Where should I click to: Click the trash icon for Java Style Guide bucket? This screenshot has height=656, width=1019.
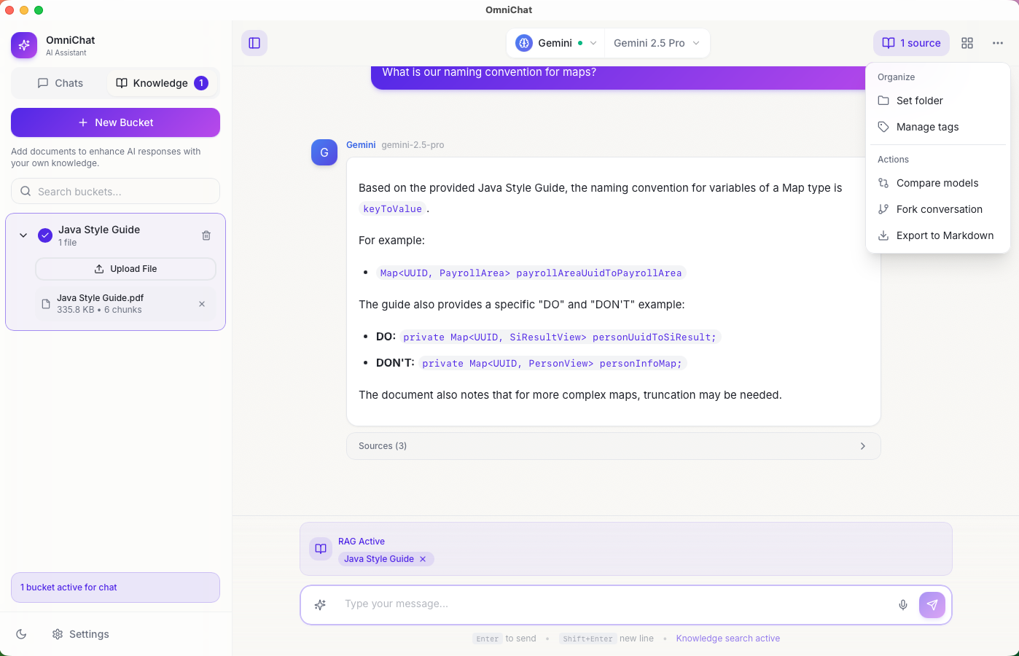coord(206,235)
